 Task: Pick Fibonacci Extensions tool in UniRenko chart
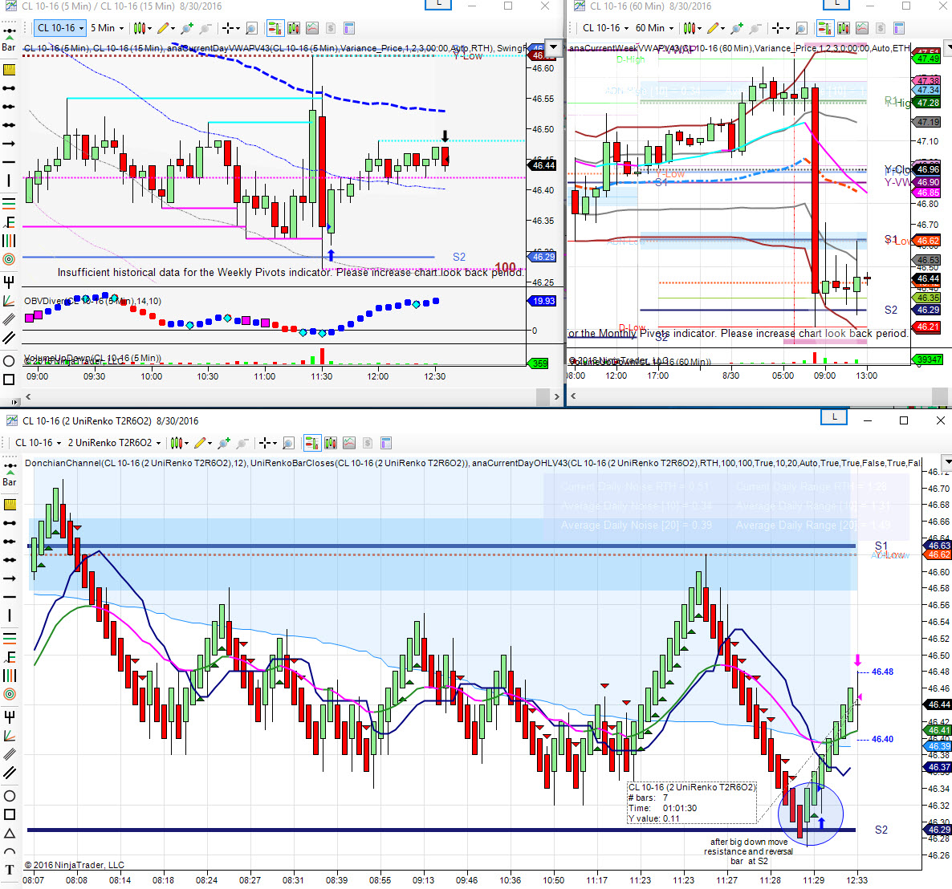[10, 656]
